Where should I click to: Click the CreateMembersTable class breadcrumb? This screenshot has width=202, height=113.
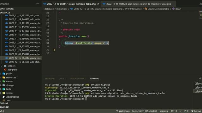tap(158, 9)
